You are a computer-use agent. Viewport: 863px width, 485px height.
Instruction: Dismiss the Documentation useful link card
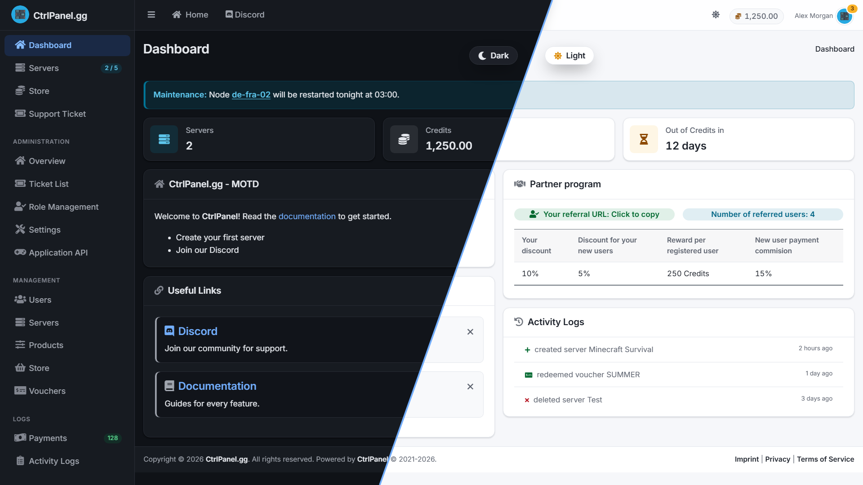click(x=470, y=387)
